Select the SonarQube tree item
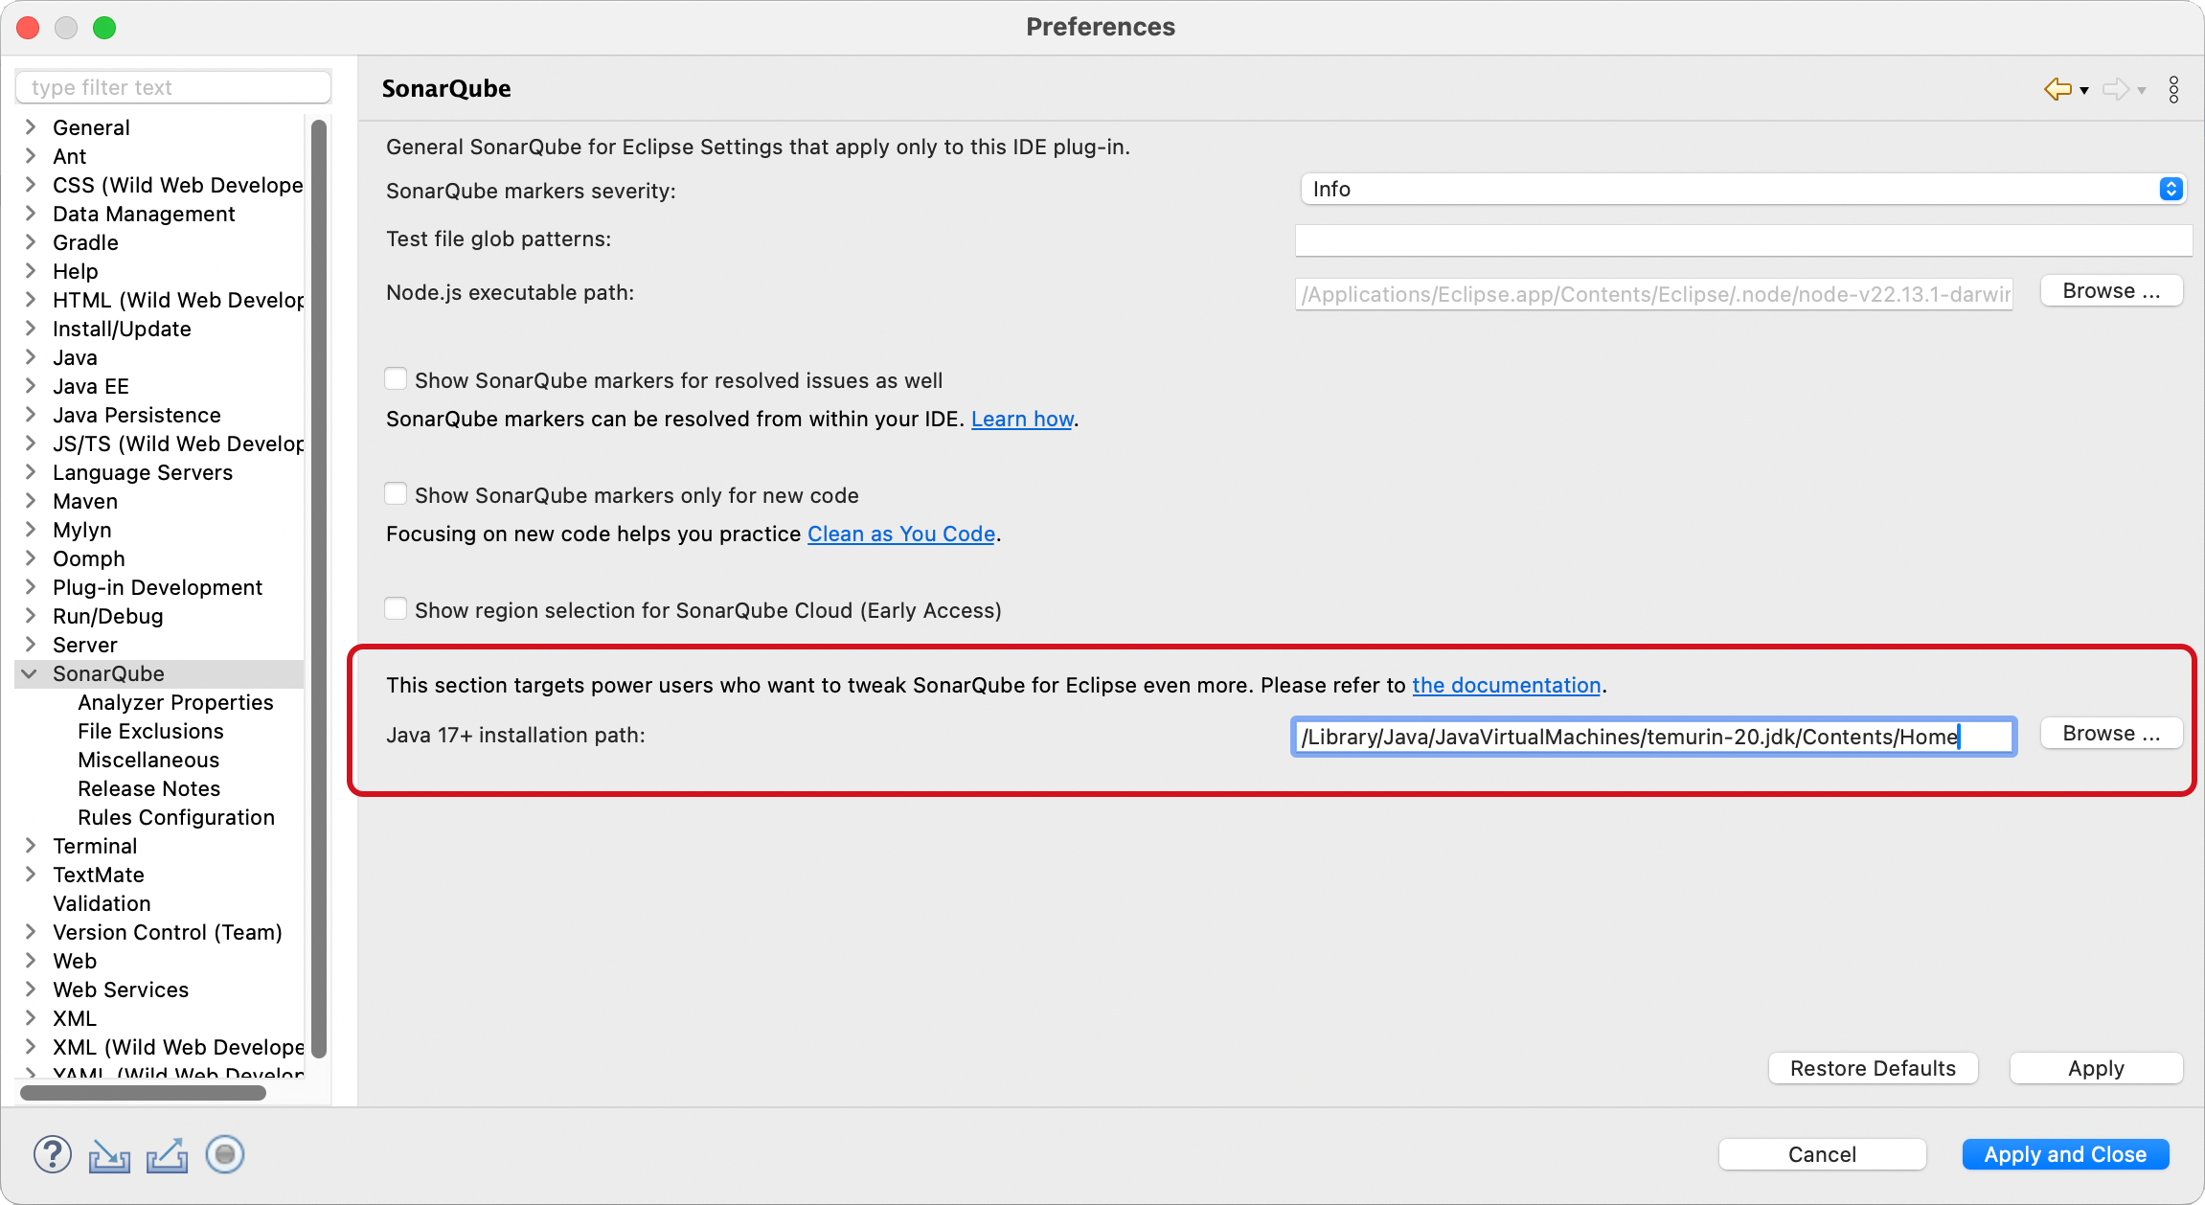The height and width of the screenshot is (1205, 2205). 108,673
